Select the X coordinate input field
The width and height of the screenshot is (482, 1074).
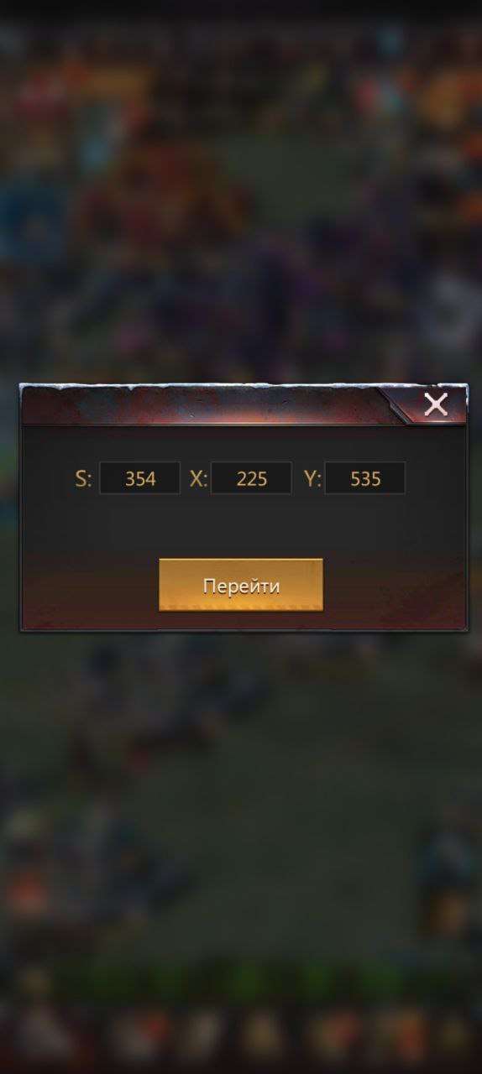pos(251,478)
